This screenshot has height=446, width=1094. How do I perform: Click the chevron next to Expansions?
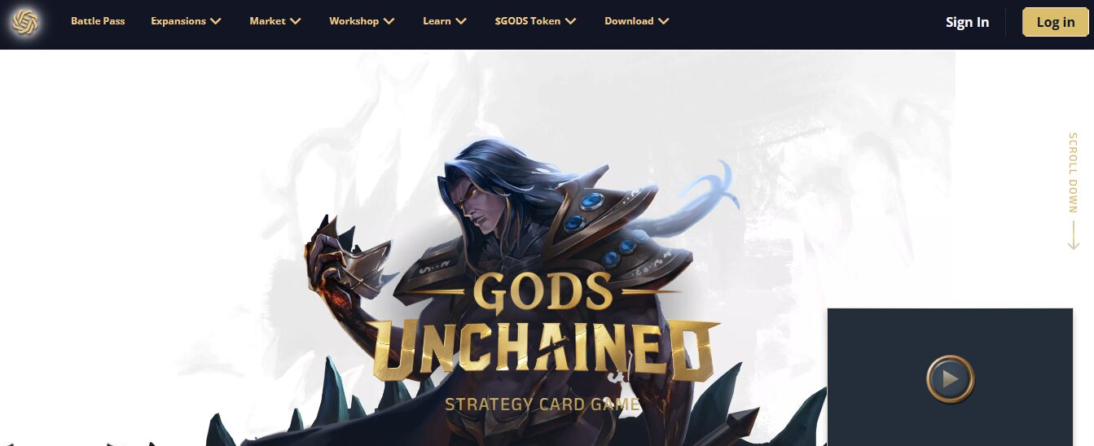pos(215,21)
